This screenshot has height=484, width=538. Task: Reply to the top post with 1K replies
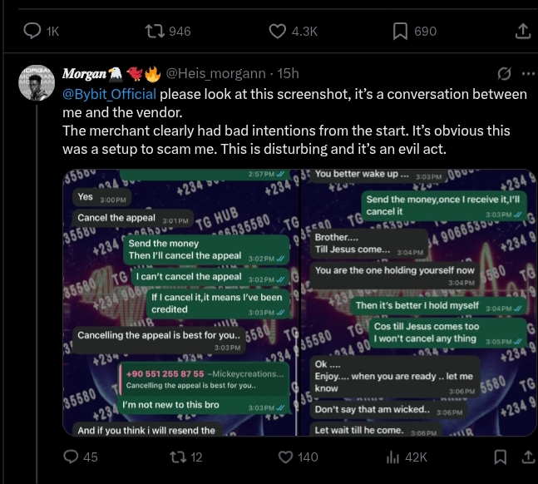(x=33, y=31)
